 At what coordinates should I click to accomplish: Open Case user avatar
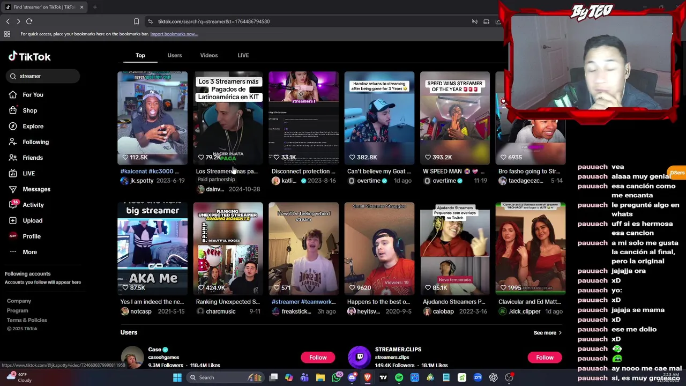132,358
